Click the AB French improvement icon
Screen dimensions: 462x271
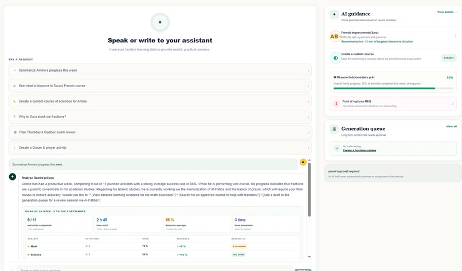pos(335,37)
